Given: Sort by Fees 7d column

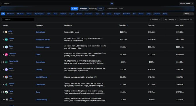Looking at the screenshot, I should pos(151,25).
